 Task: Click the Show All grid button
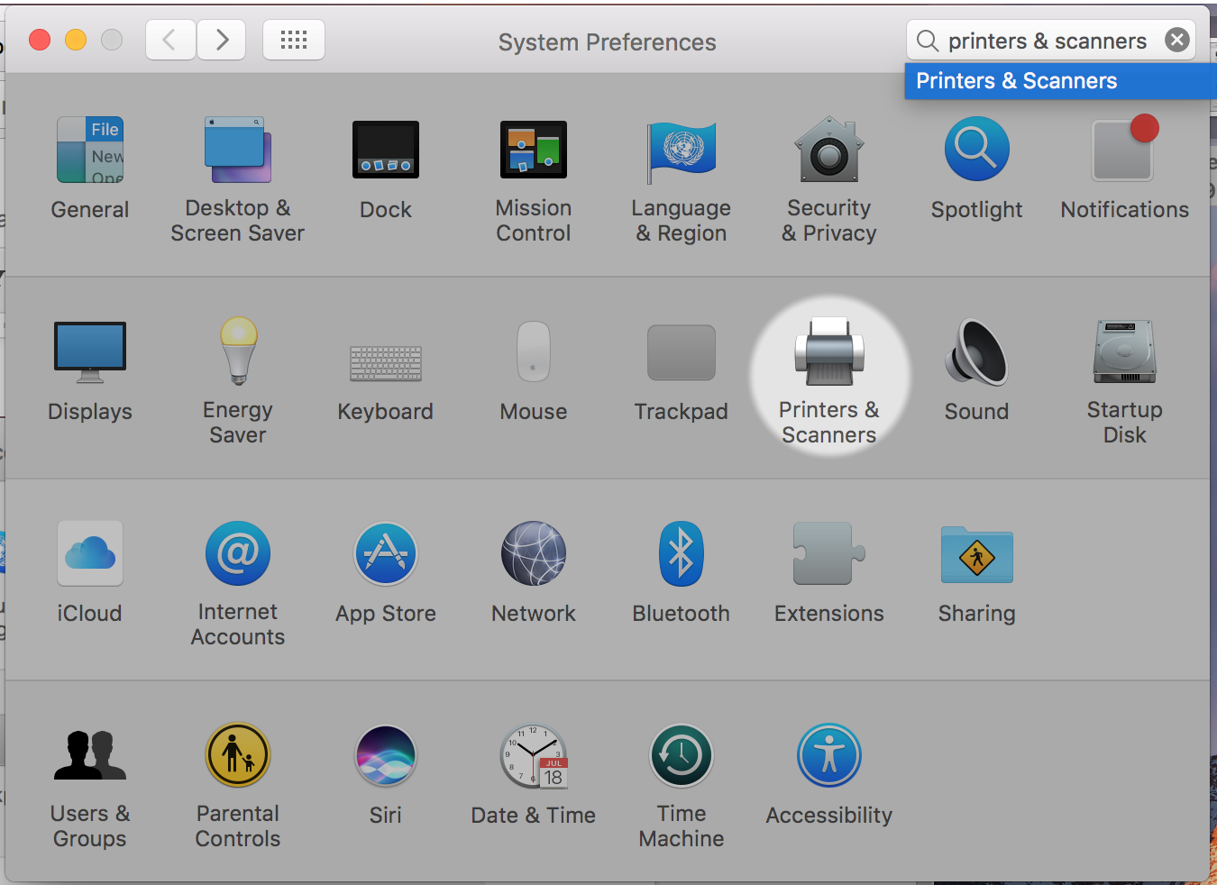pos(294,40)
